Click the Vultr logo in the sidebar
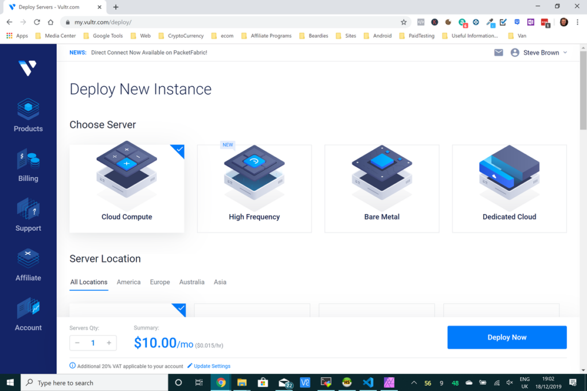Screen dimensions: 587x391 point(28,68)
